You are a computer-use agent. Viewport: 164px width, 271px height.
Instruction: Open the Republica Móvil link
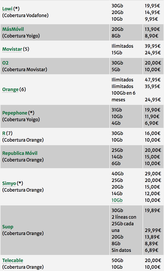[20, 153]
